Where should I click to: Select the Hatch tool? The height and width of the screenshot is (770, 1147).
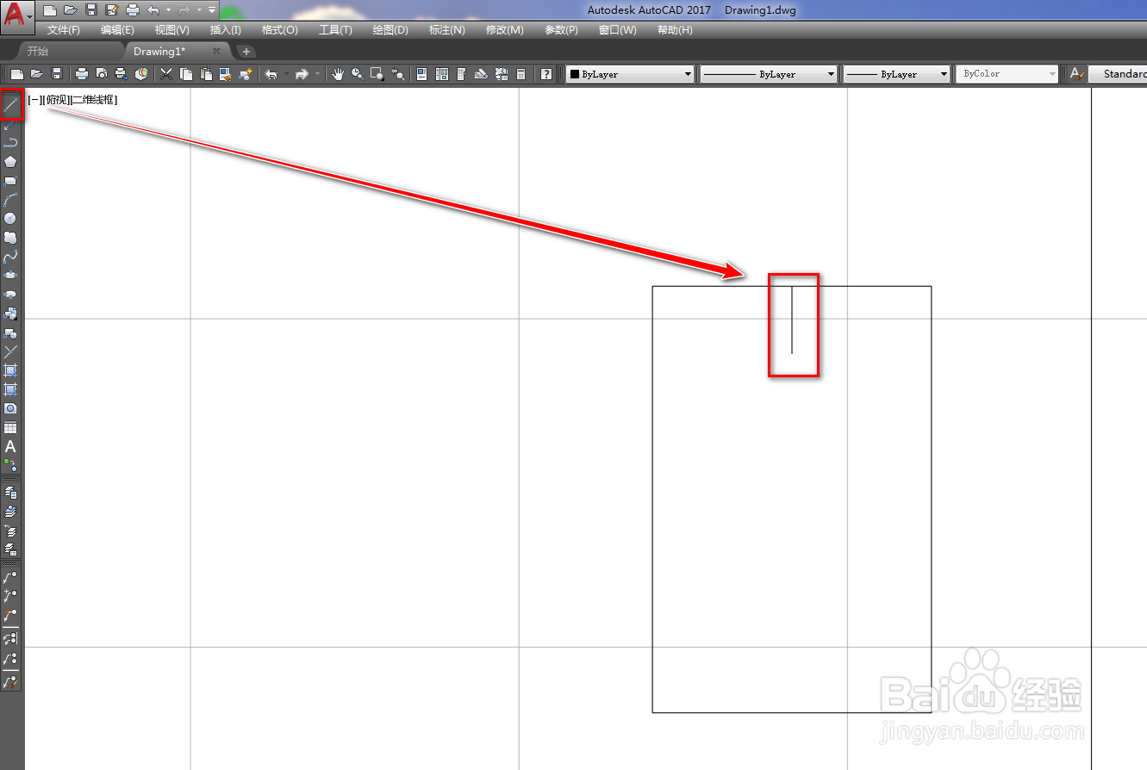(x=10, y=370)
